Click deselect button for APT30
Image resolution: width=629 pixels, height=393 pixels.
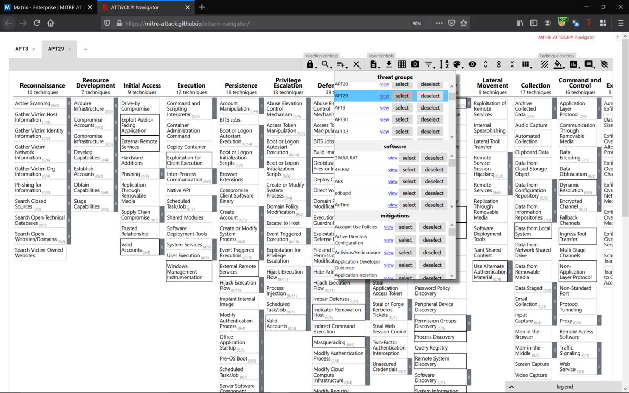[430, 119]
